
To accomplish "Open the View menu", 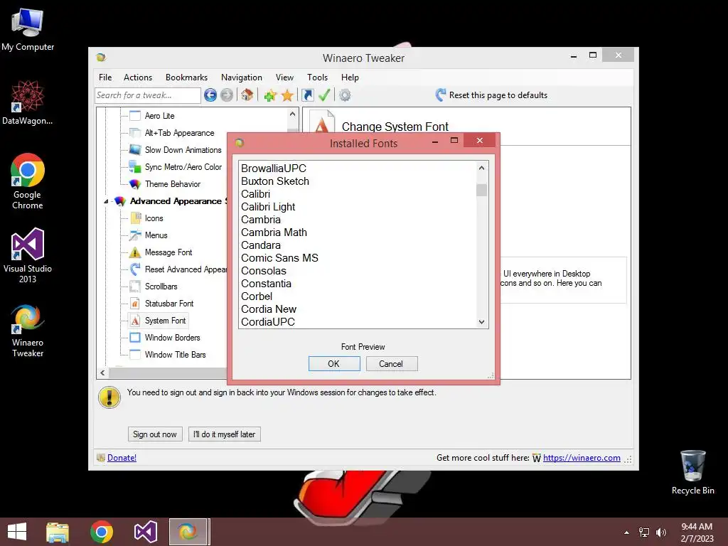I will [284, 77].
